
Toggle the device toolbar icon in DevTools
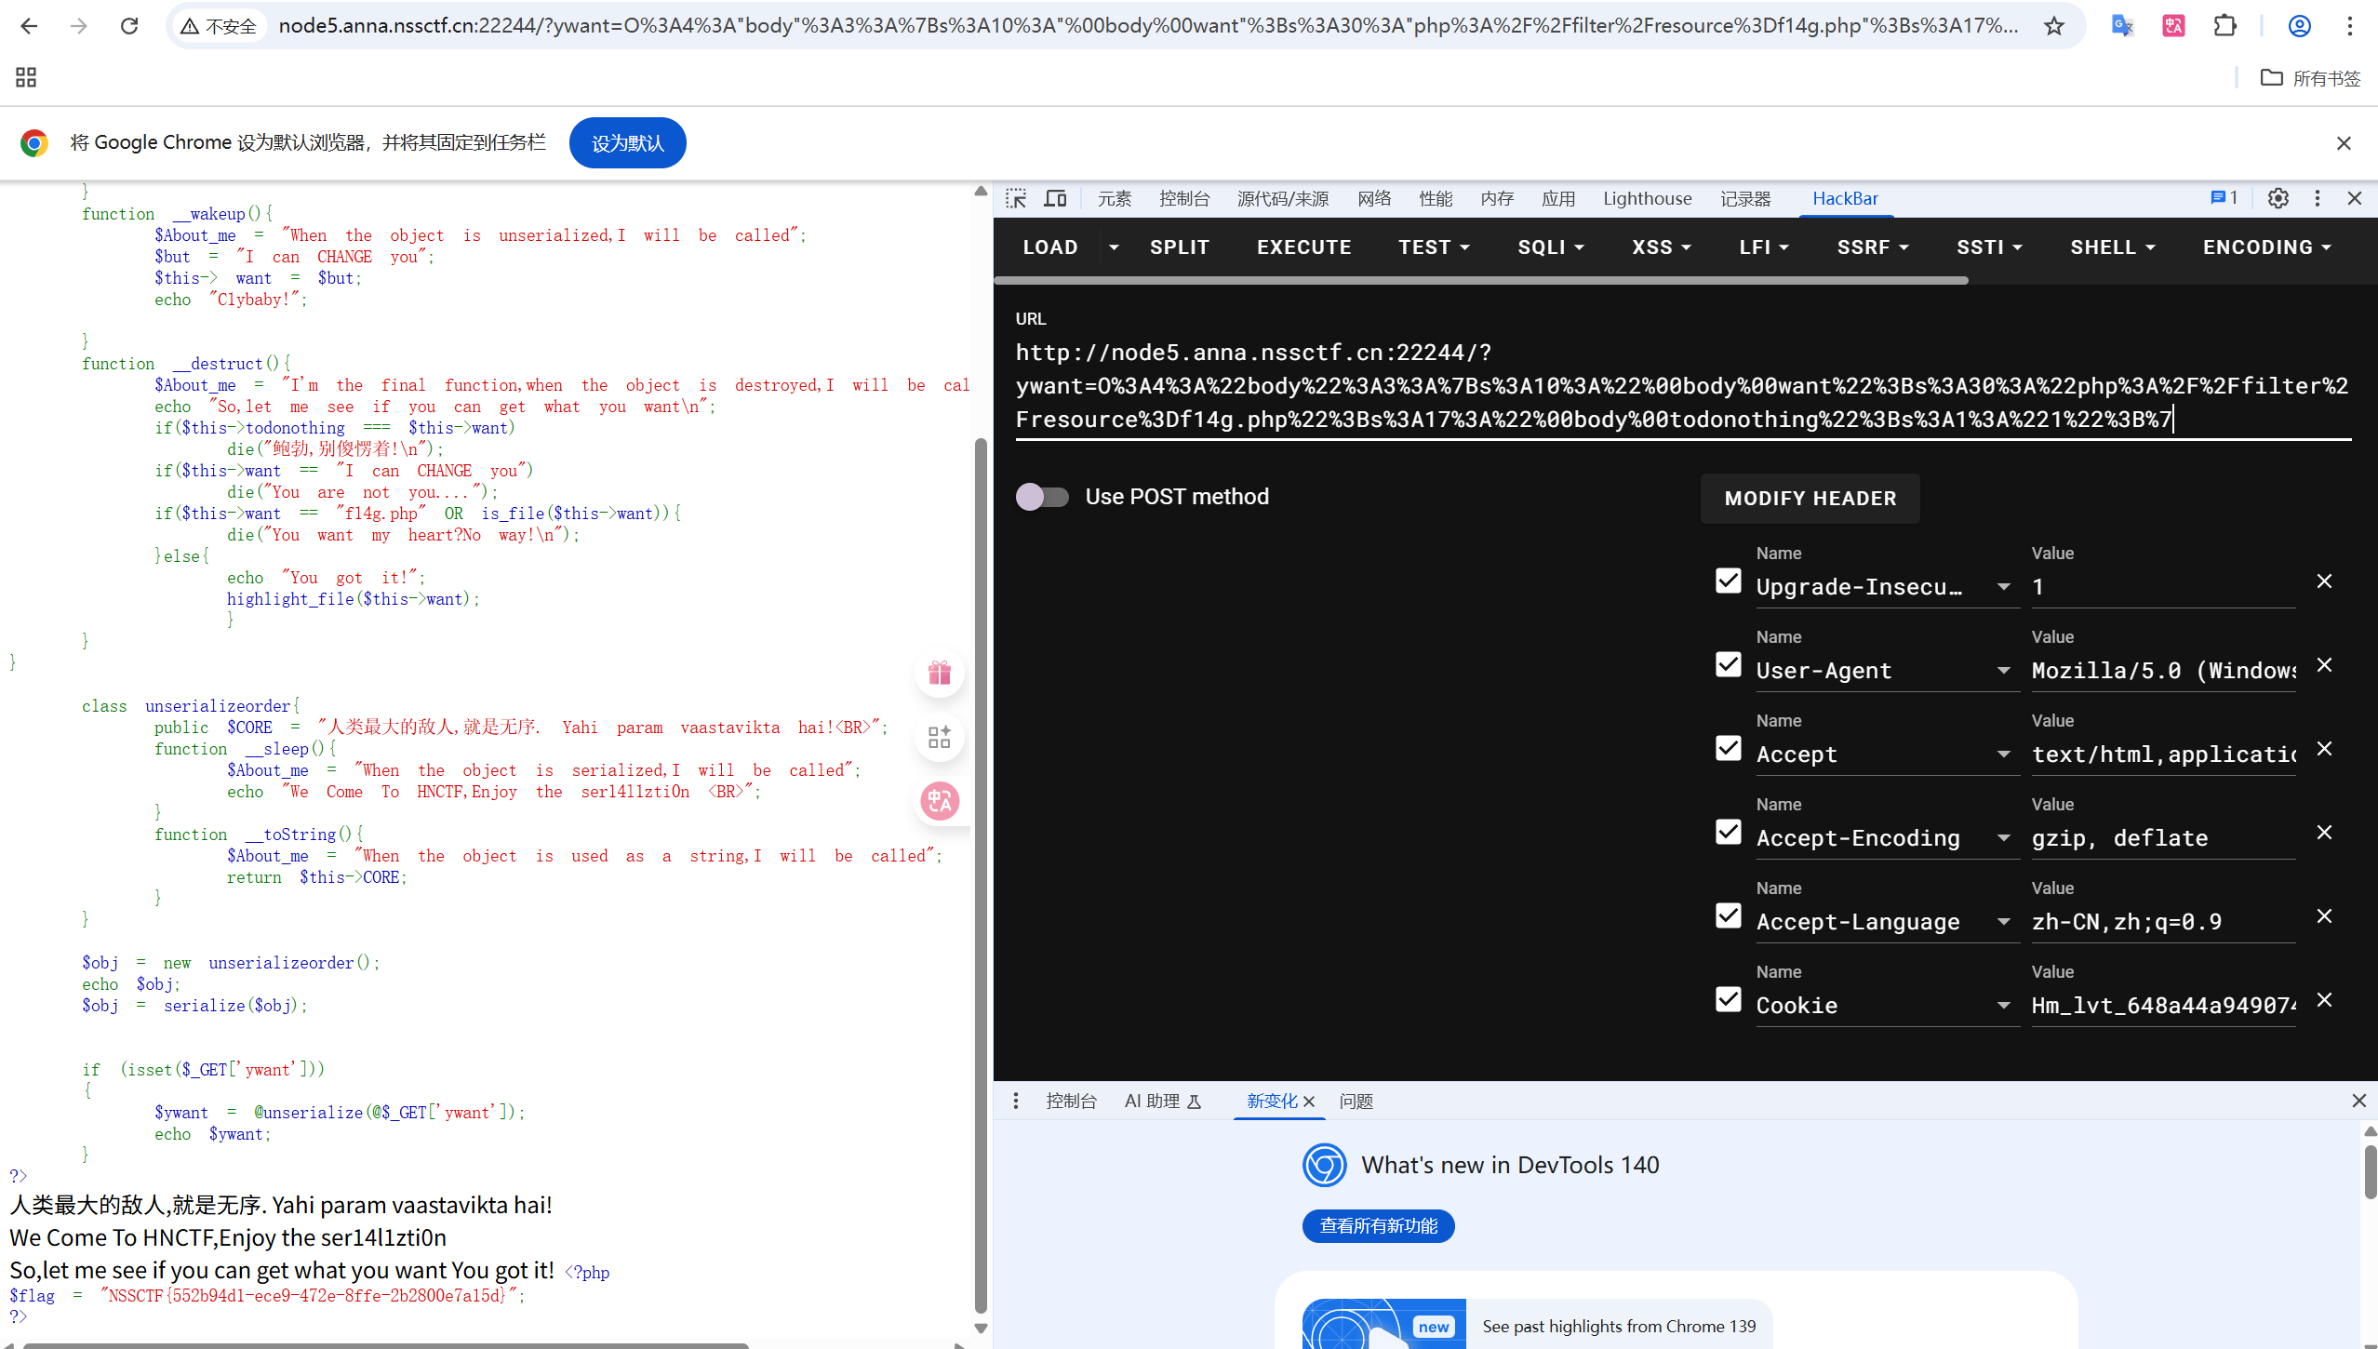point(1055,198)
